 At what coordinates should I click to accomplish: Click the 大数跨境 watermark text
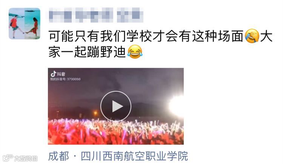tap(26, 158)
